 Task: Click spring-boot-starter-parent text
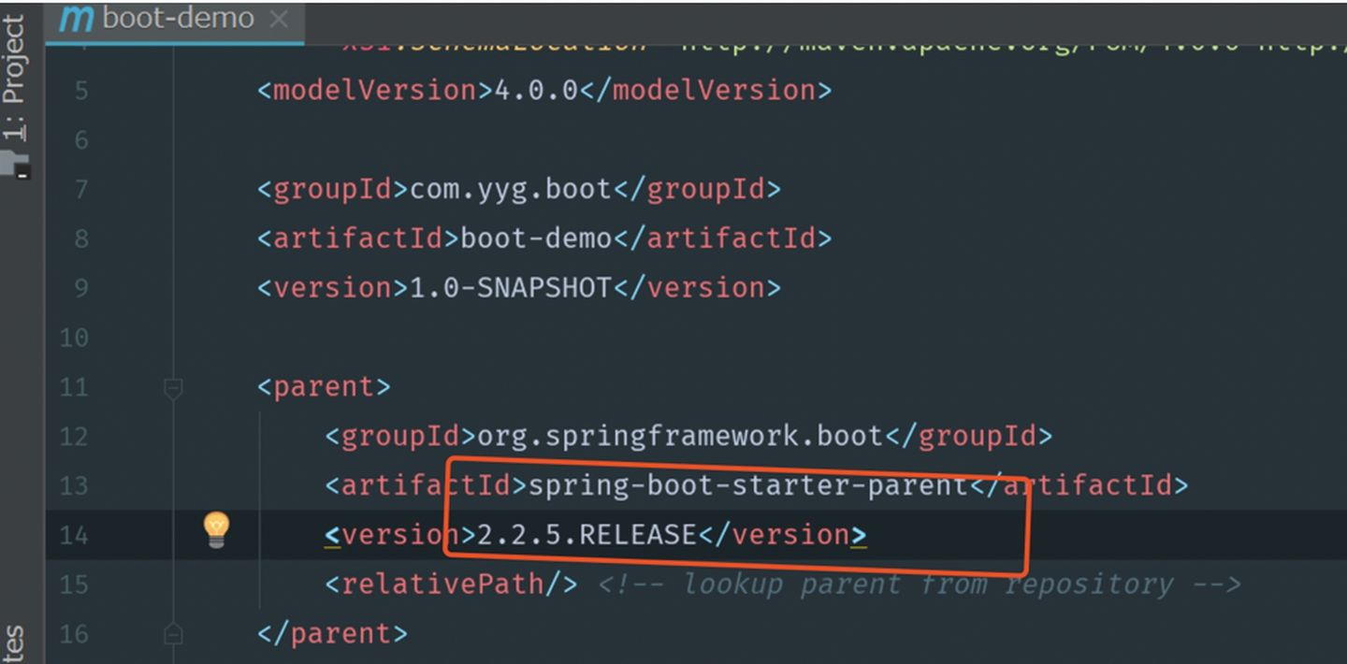(748, 485)
